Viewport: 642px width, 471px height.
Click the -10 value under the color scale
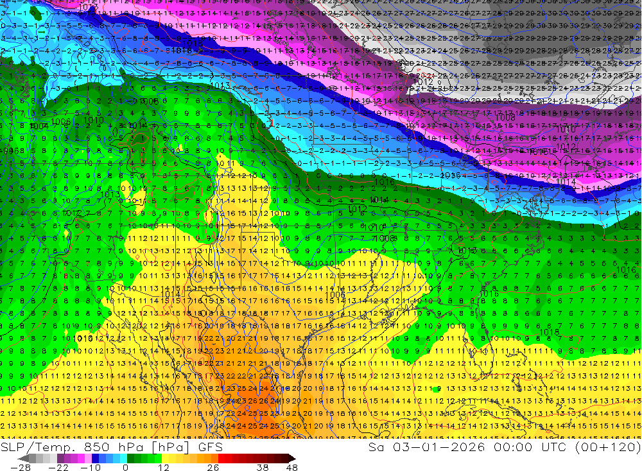tap(91, 467)
